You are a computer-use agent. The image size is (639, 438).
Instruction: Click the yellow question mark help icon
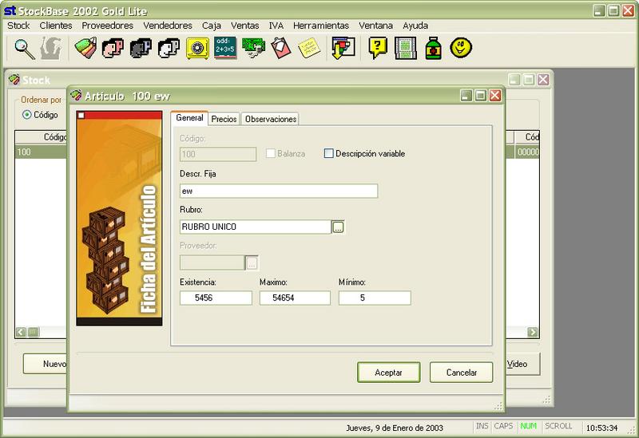378,49
